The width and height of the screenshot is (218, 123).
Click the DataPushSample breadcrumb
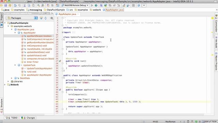(x=54, y=10)
